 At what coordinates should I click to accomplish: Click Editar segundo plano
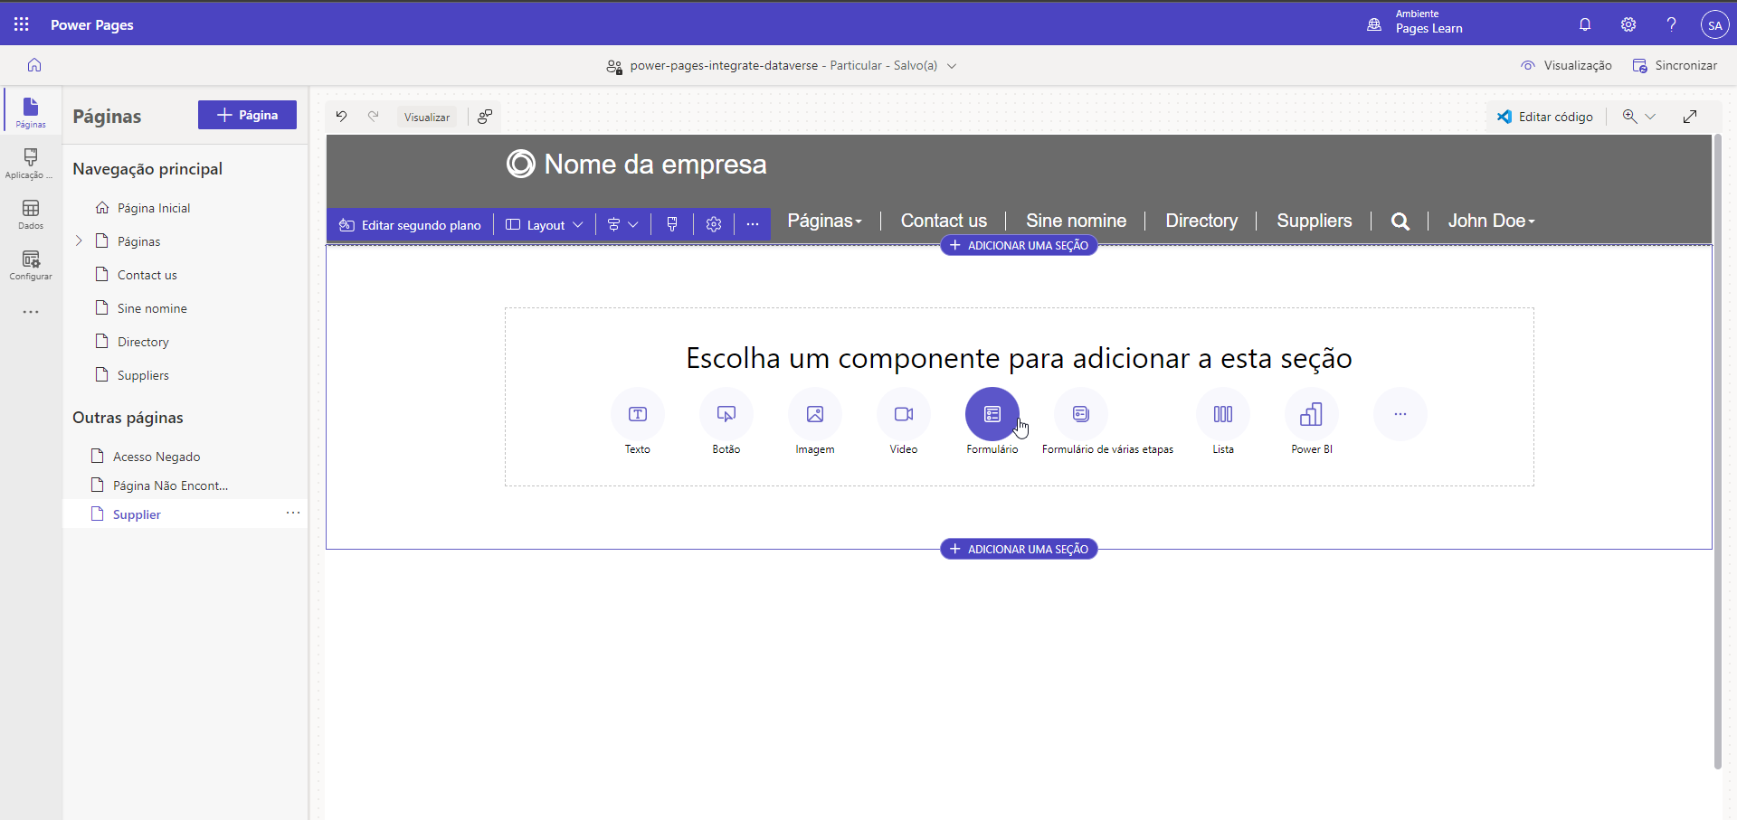pos(410,224)
